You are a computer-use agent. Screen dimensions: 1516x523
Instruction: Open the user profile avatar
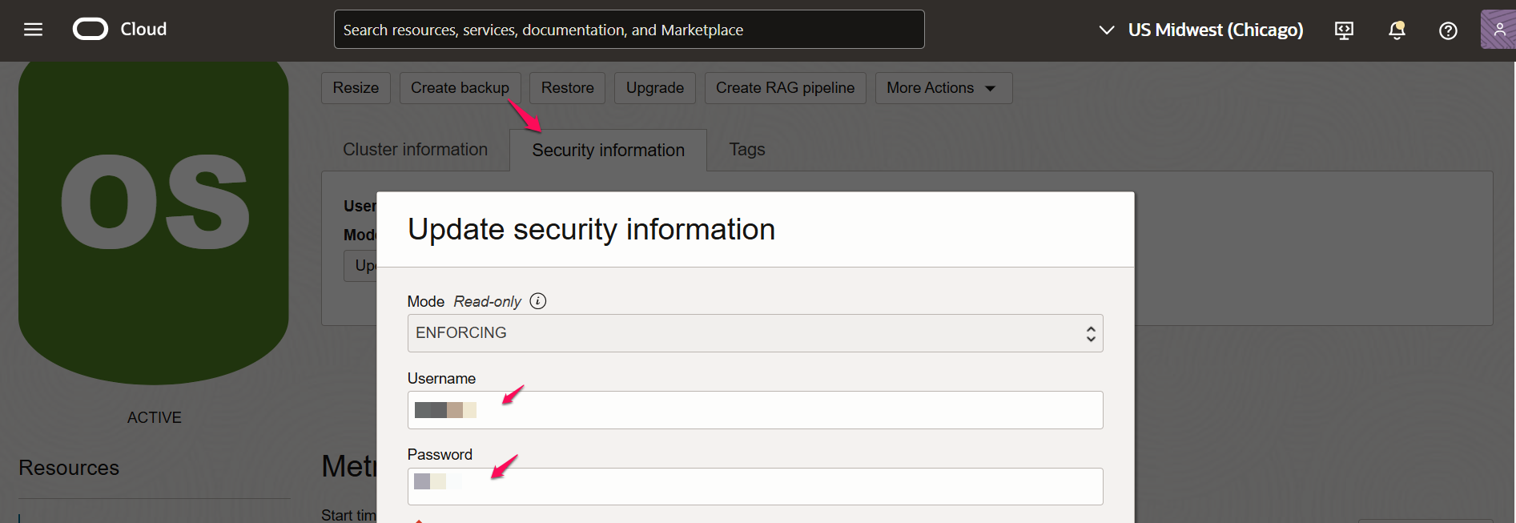click(x=1498, y=30)
